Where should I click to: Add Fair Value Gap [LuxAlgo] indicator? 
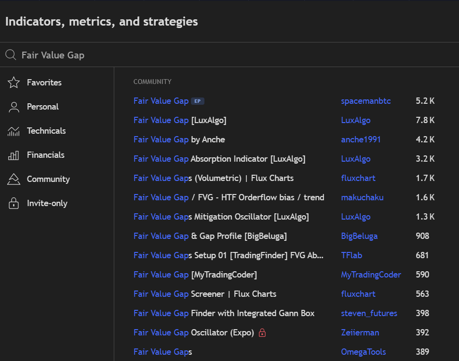coord(179,120)
